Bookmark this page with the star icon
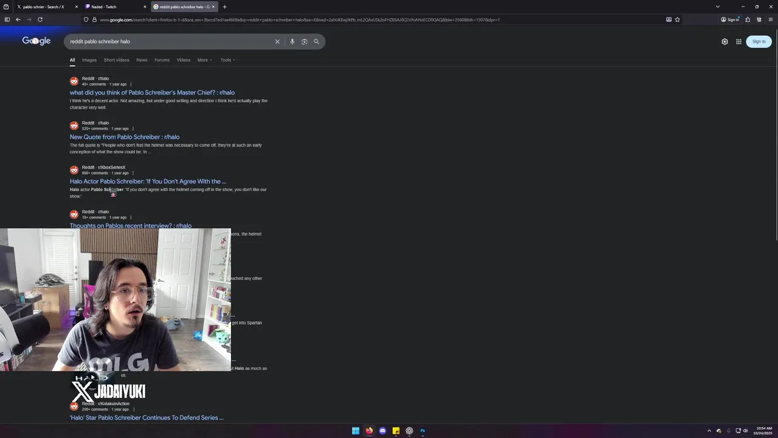The width and height of the screenshot is (778, 438). point(677,19)
